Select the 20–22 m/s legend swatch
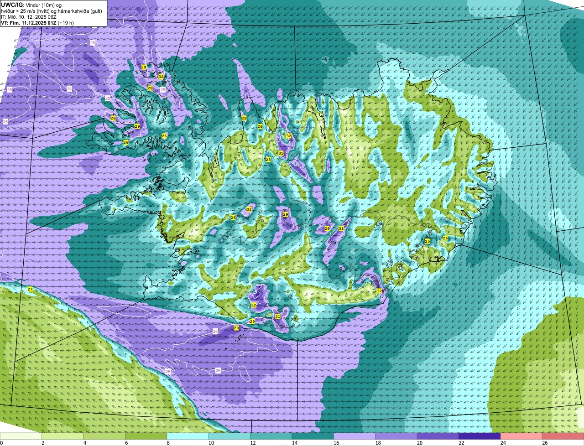Screen dimensions: 584x446 coord(438,436)
